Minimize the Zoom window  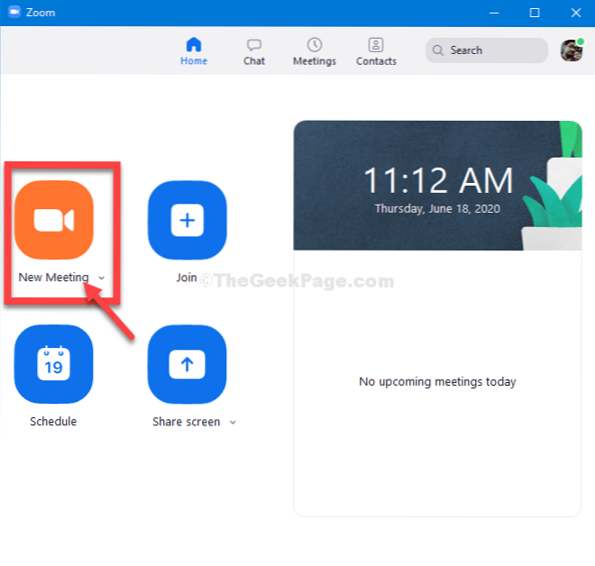493,13
